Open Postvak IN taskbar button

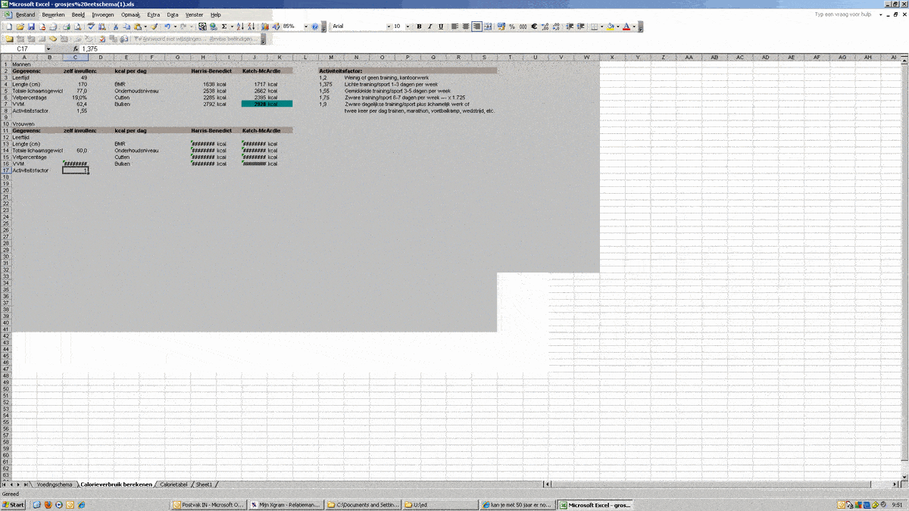point(208,505)
